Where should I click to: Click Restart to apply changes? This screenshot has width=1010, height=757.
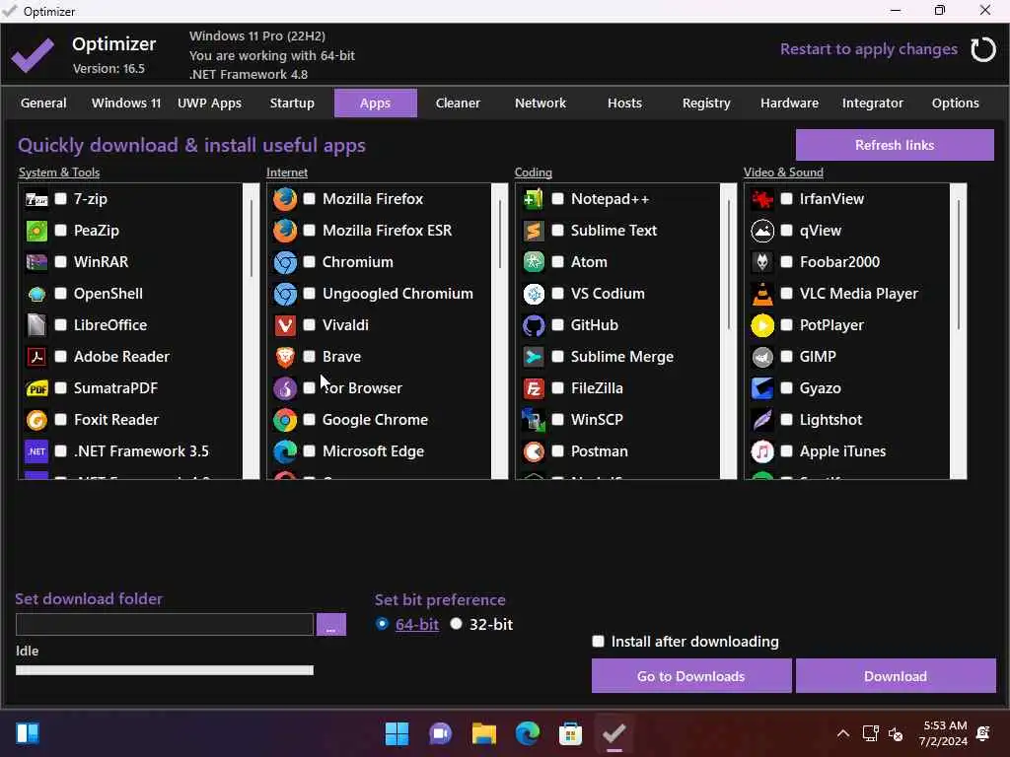pos(868,49)
